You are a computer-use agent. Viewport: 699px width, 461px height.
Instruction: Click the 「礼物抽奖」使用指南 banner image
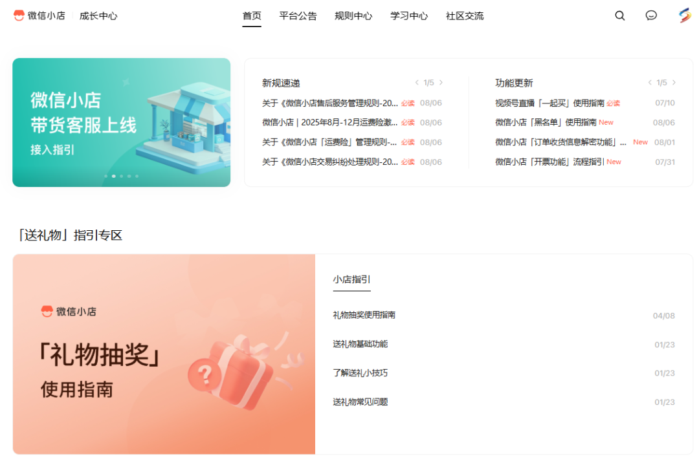pyautogui.click(x=164, y=354)
